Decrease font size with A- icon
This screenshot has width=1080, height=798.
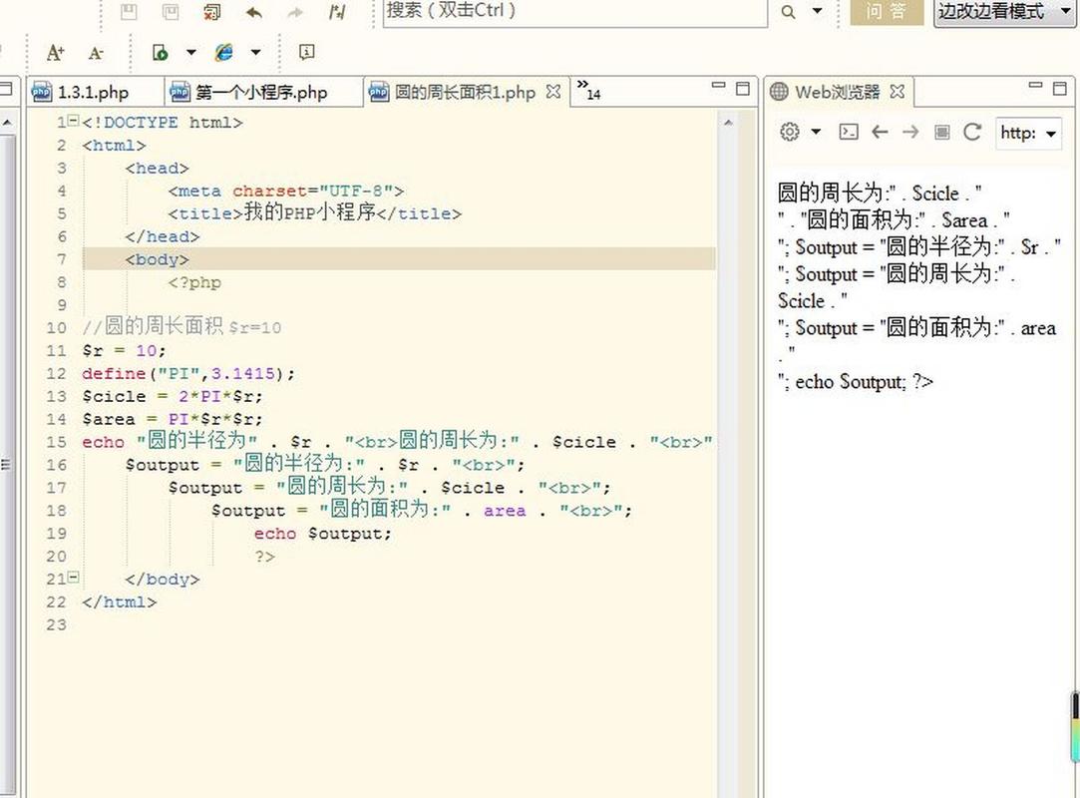pos(96,53)
